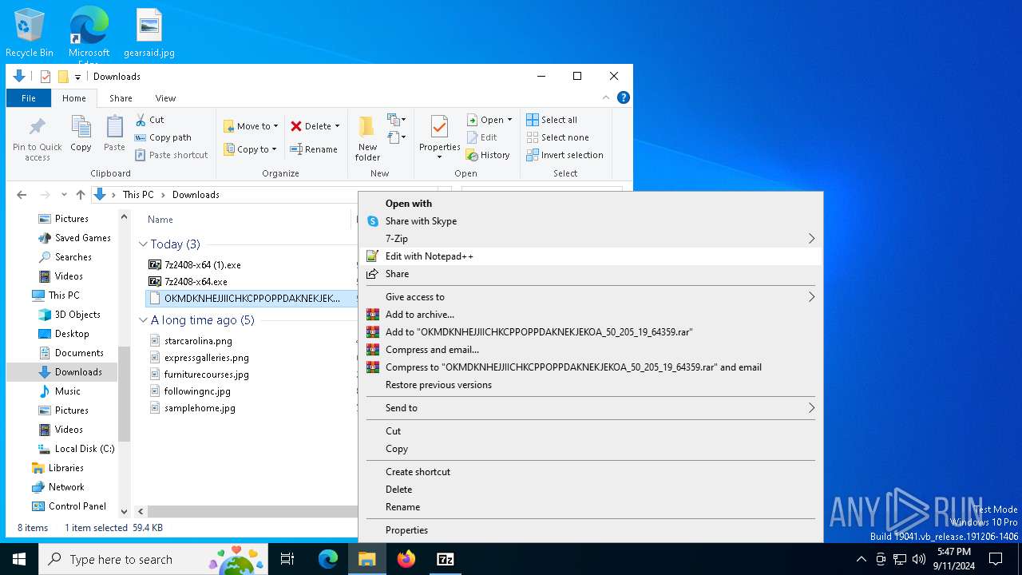Open recent locations dropdown arrow

[64, 195]
